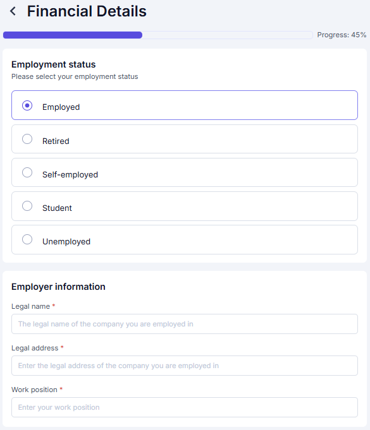
Task: Click the Unemployed option card
Action: point(185,240)
